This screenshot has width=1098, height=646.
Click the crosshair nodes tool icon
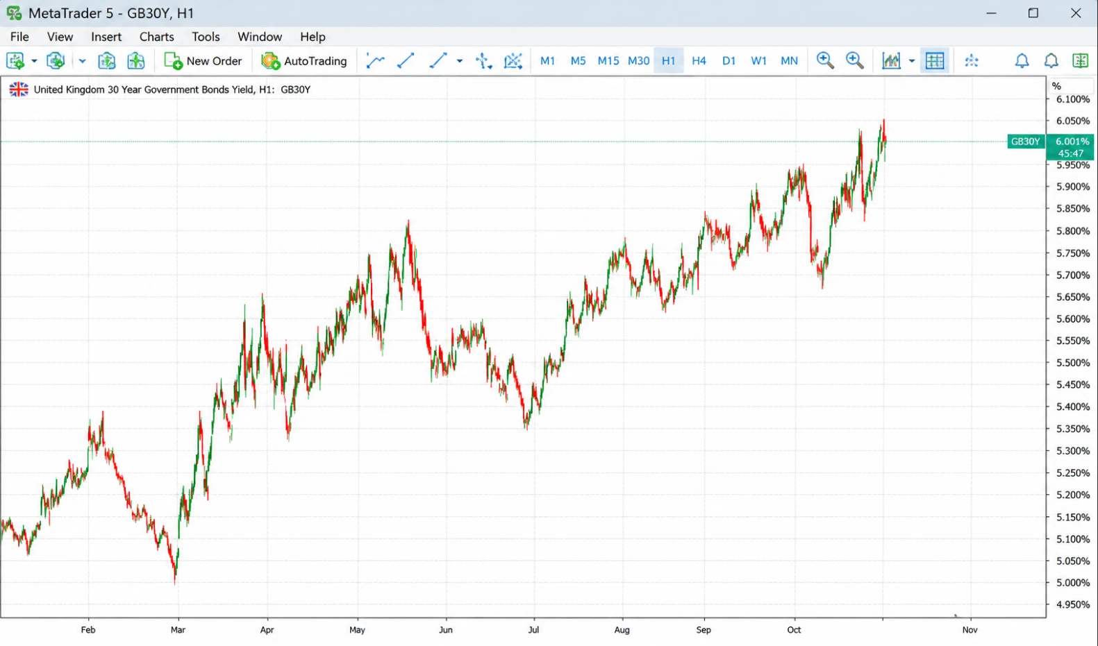(483, 61)
